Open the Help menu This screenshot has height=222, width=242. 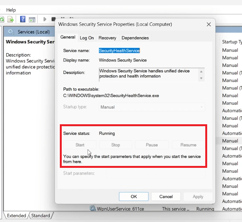point(11,10)
